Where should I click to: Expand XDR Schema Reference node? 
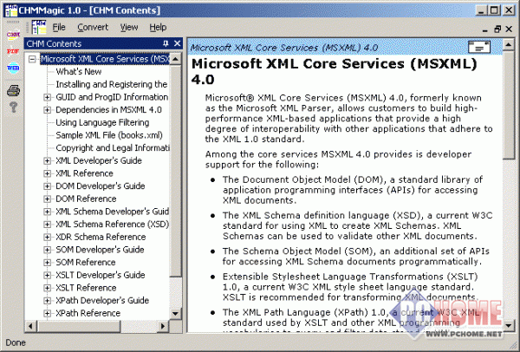pyautogui.click(x=47, y=238)
